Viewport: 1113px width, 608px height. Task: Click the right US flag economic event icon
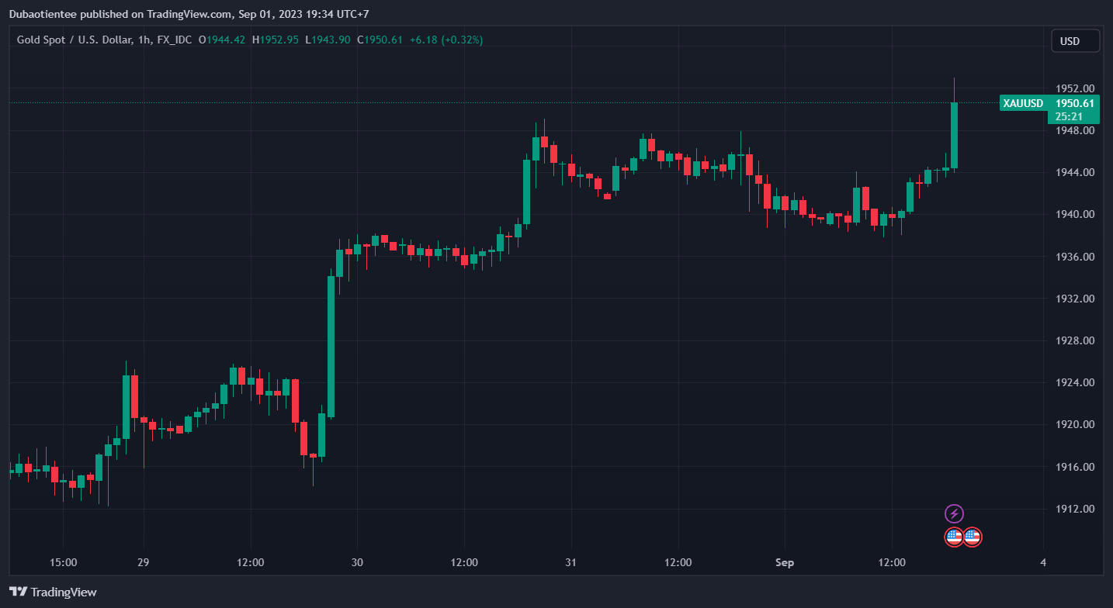pyautogui.click(x=973, y=537)
